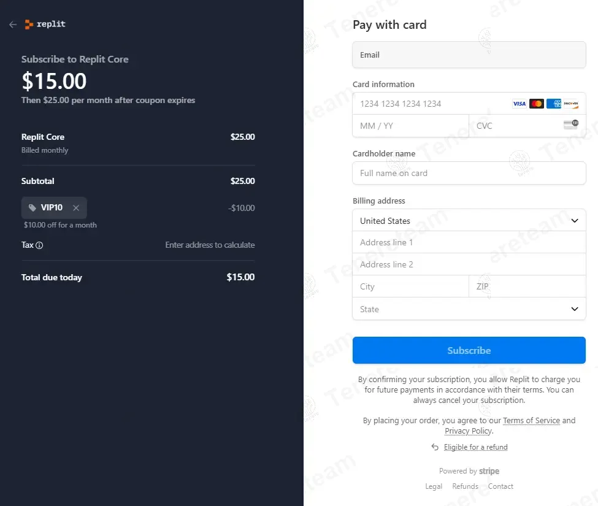Image resolution: width=598 pixels, height=506 pixels.
Task: Click the back arrow icon
Action: click(x=13, y=25)
